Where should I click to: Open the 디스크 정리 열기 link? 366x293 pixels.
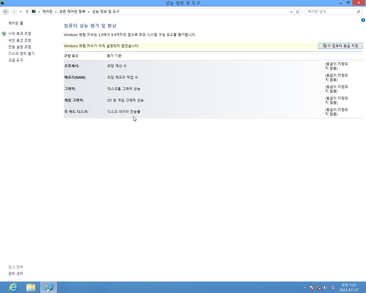point(21,54)
